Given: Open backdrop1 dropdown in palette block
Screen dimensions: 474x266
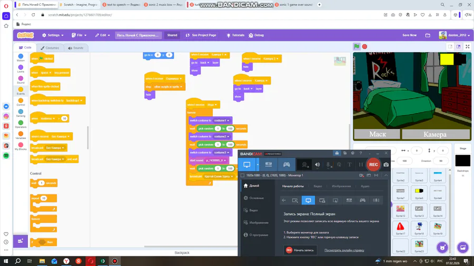Looking at the screenshot, I should click(x=74, y=100).
